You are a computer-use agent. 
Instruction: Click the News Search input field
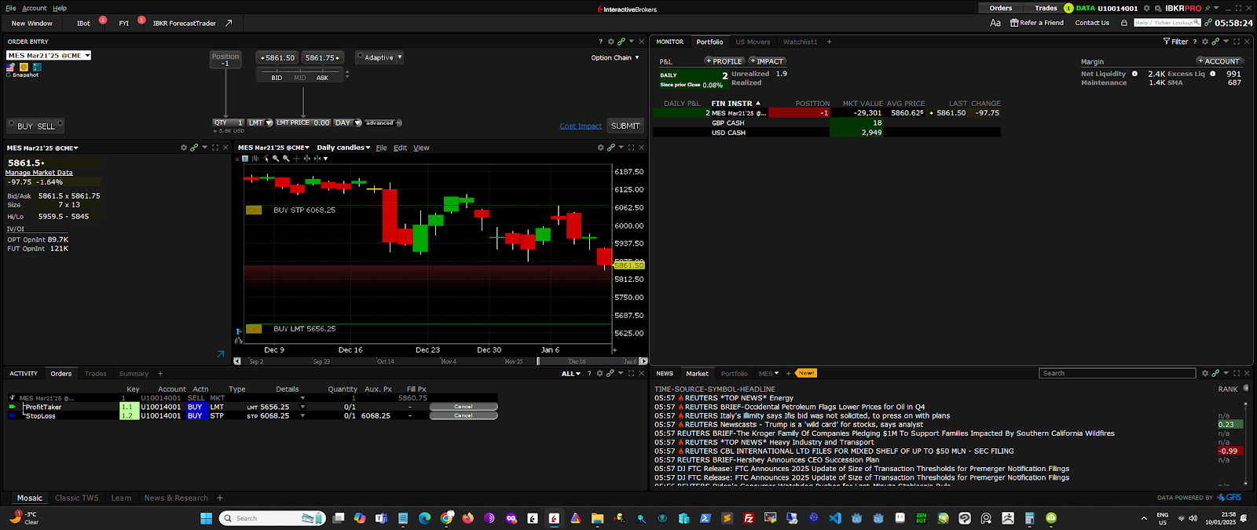pyautogui.click(x=1117, y=373)
